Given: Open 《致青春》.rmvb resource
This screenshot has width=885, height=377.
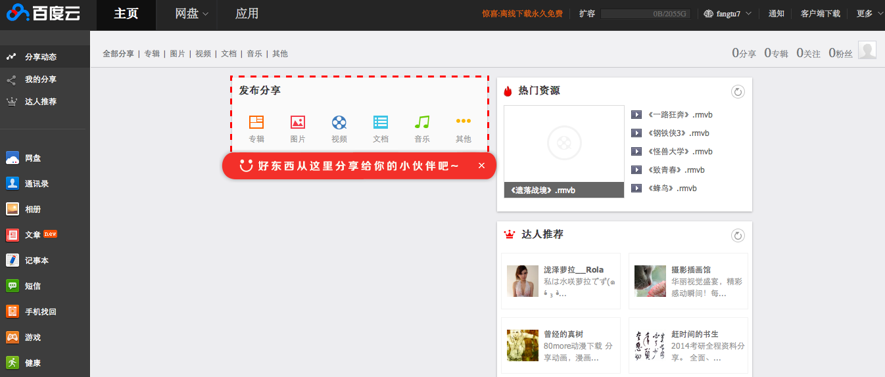Looking at the screenshot, I should coord(676,170).
